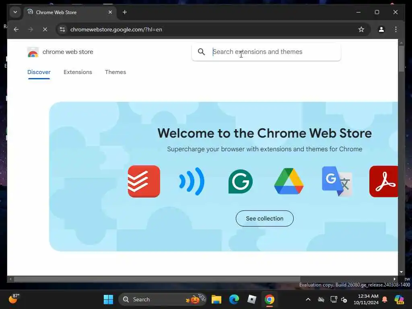Stop loading the page

45,29
